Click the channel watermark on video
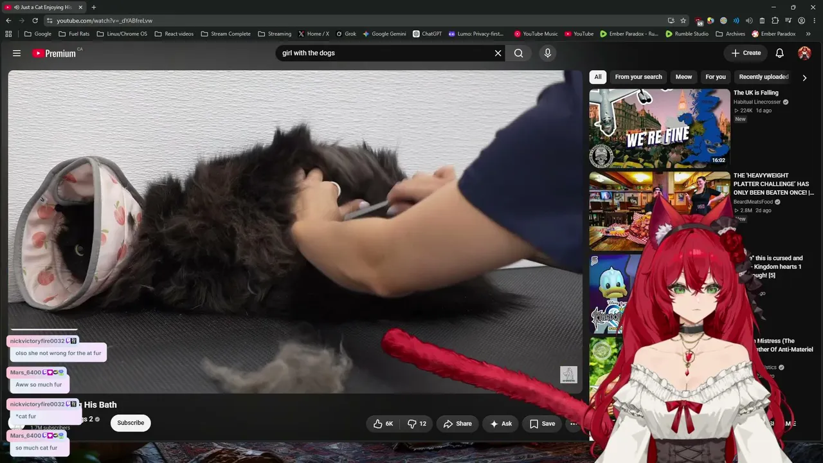 (x=568, y=374)
